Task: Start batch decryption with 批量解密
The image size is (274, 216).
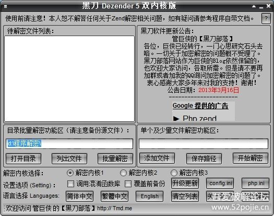Action: click(x=115, y=158)
